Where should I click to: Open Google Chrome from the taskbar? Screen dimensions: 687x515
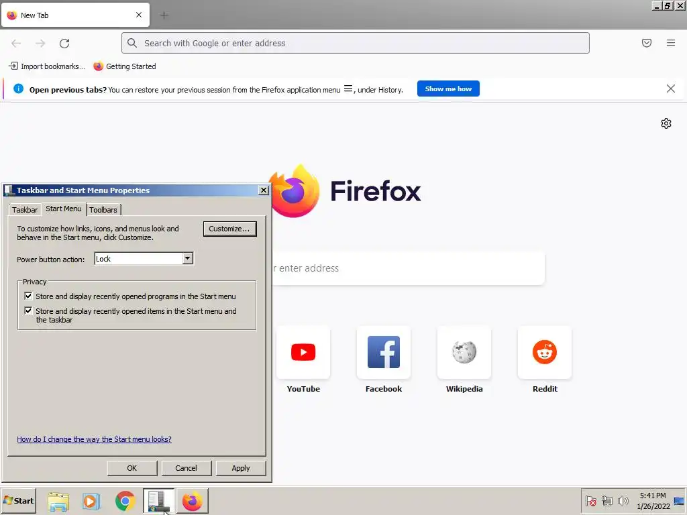(125, 501)
